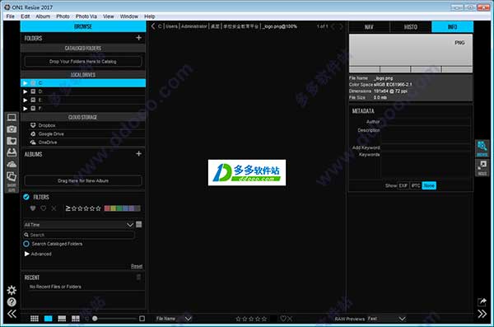Viewport: 494px width, 327px height.
Task: Click the help question mark icon
Action: (12, 302)
